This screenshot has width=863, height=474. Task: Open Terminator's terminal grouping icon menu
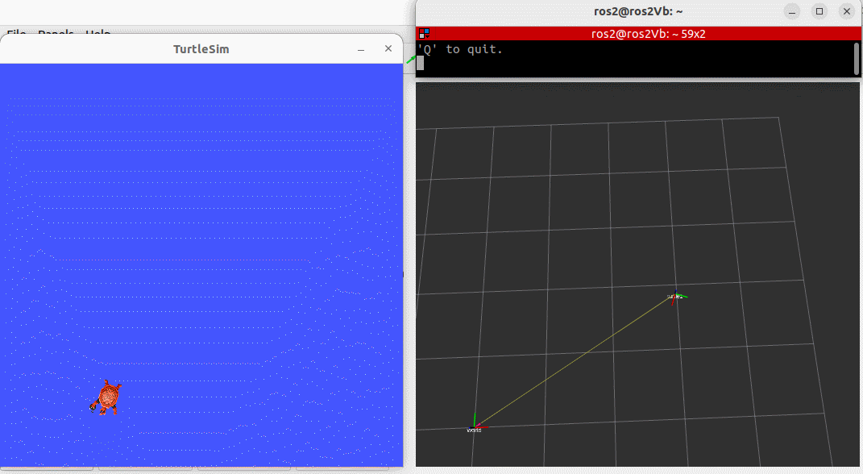click(424, 34)
